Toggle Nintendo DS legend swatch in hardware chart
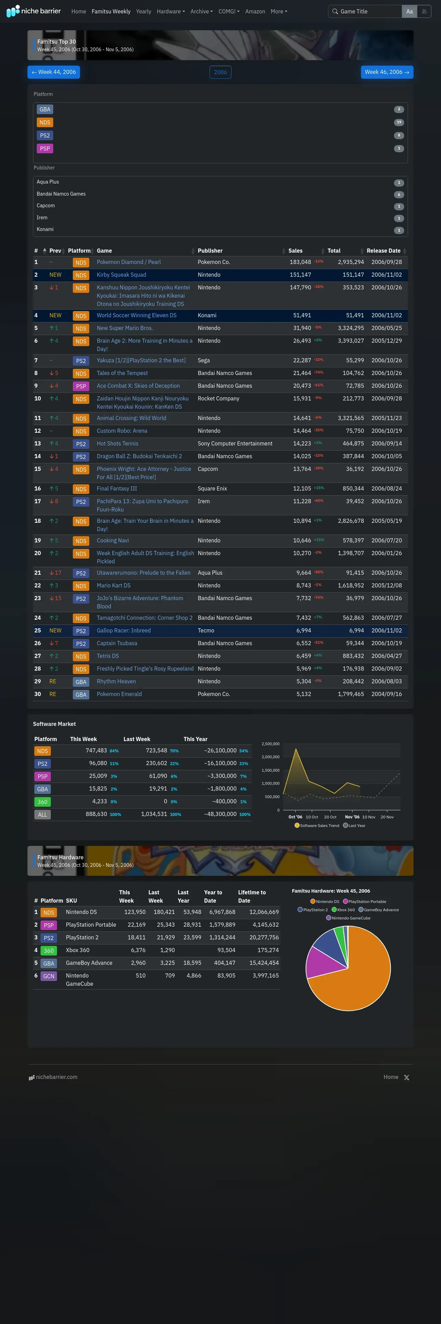 [x=313, y=902]
